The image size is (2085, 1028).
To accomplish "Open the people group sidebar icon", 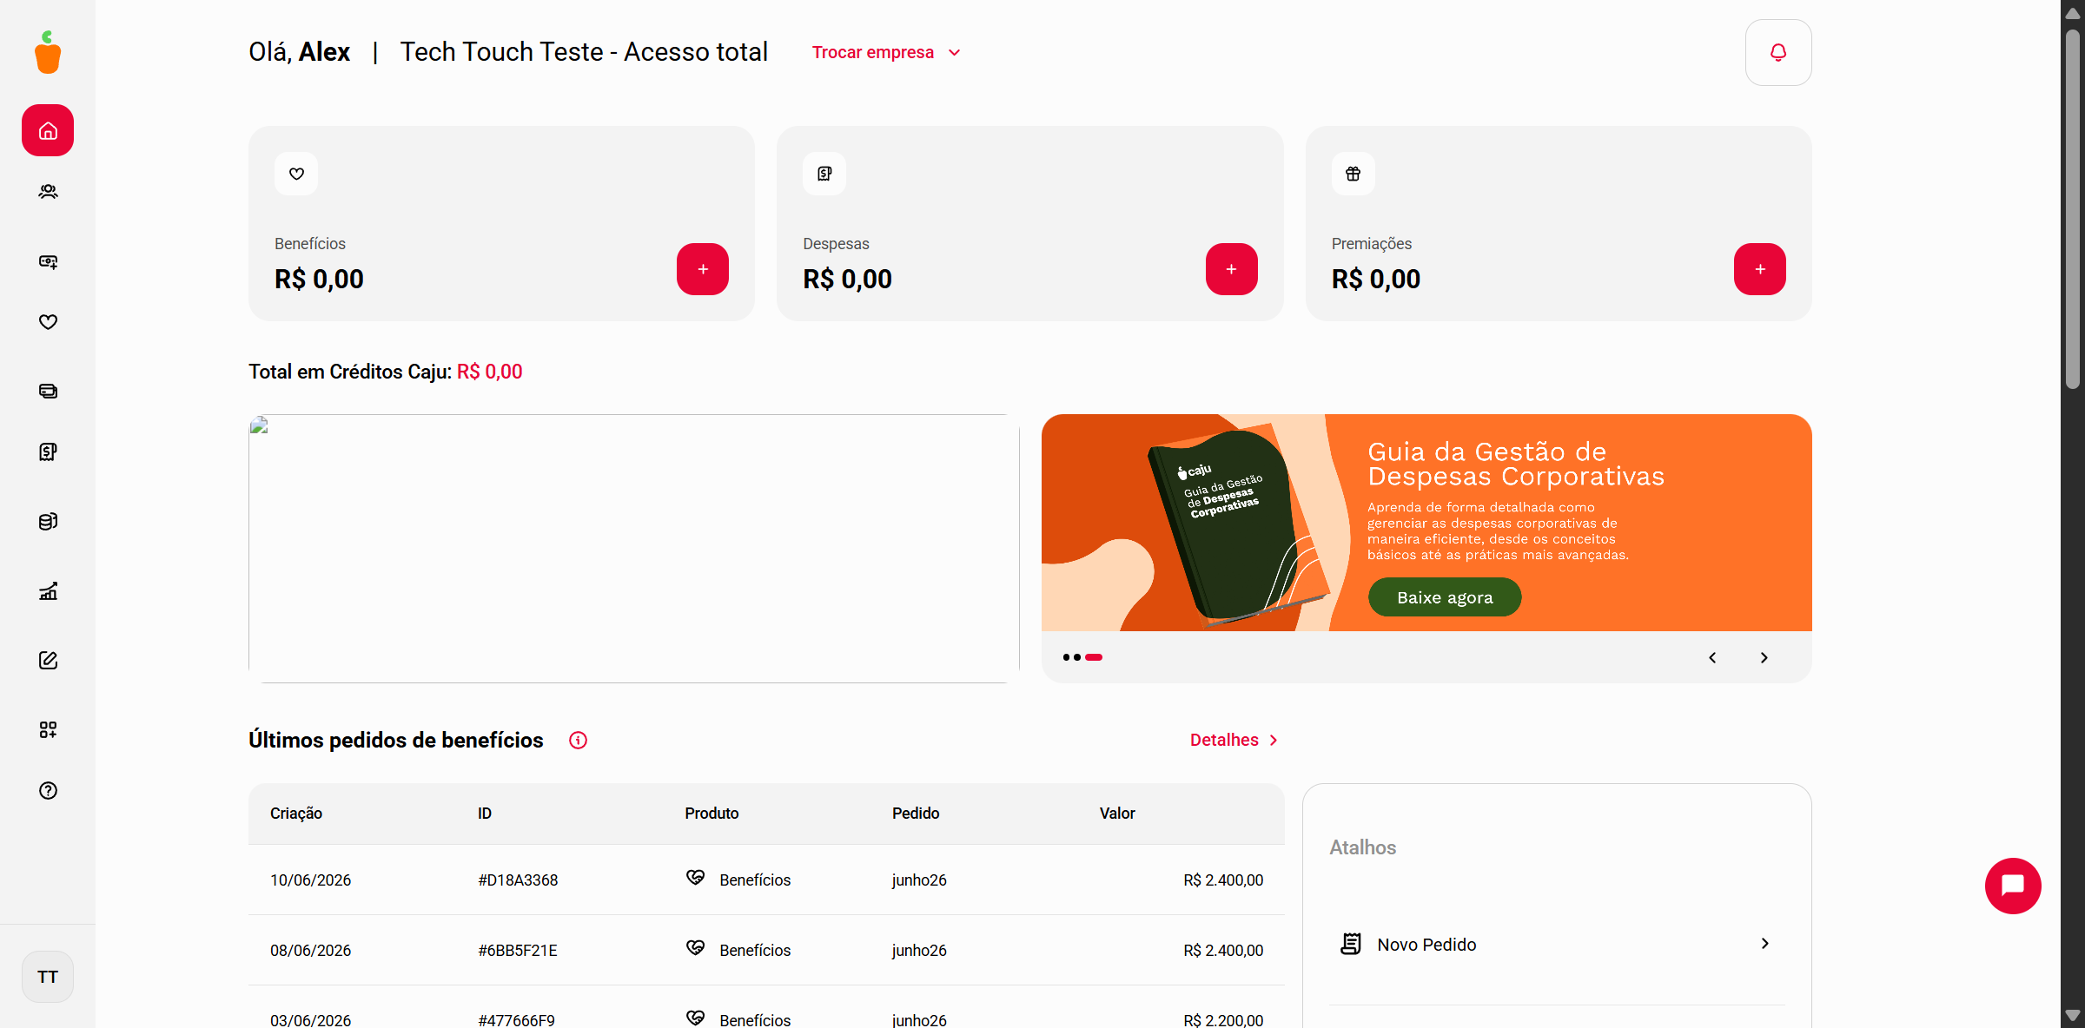I will click(x=48, y=192).
